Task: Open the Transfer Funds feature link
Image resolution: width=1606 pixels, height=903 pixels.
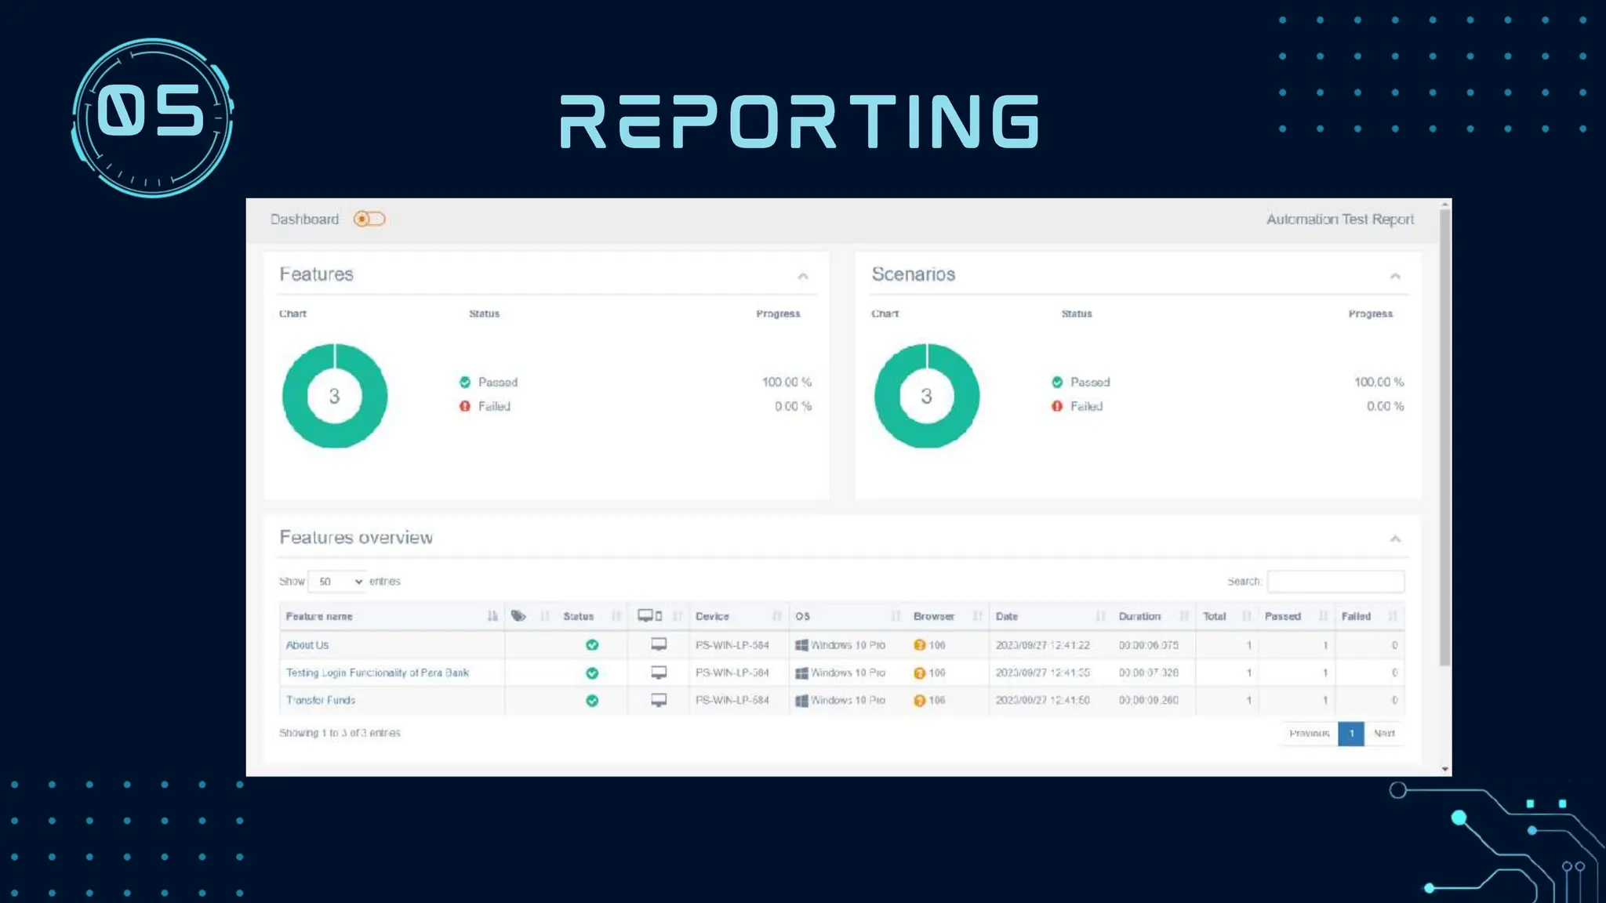Action: [x=321, y=700]
